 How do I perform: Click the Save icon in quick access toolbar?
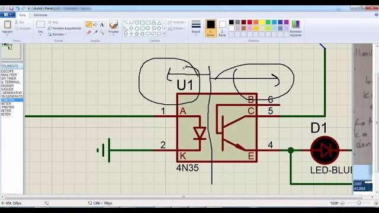(x=11, y=8)
